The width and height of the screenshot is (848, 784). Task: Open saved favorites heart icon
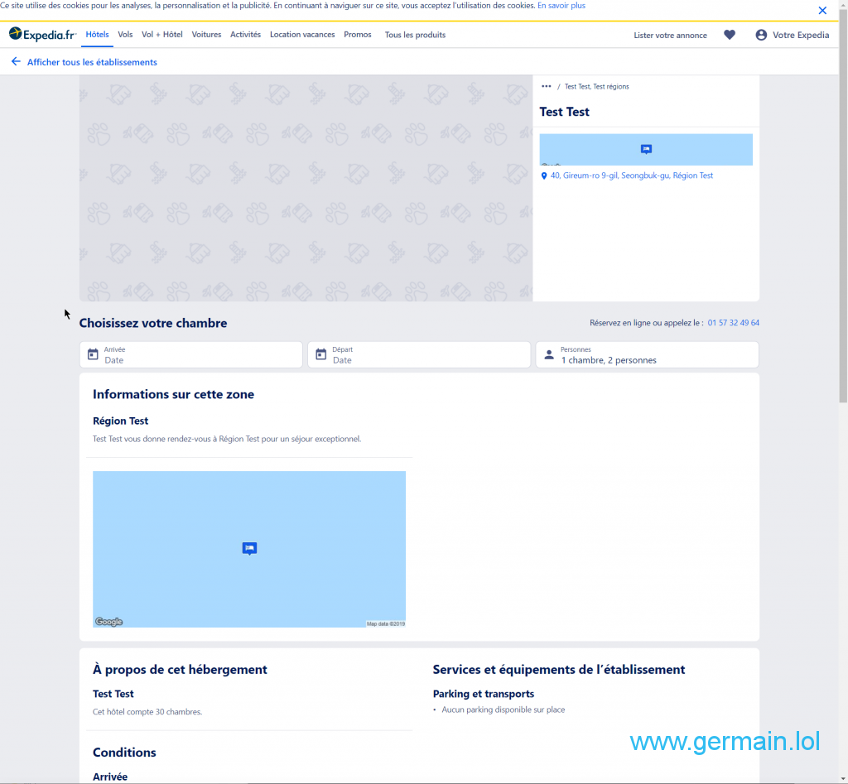(729, 35)
